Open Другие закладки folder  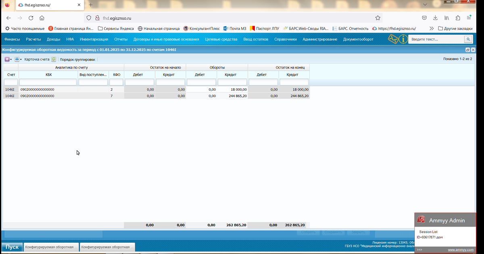coord(455,29)
